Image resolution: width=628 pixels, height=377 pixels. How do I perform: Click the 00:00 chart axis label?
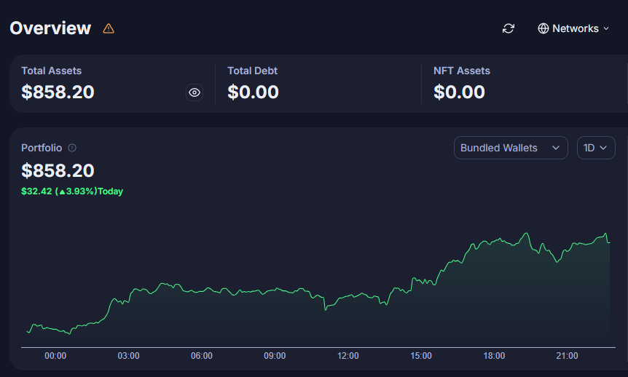click(55, 356)
